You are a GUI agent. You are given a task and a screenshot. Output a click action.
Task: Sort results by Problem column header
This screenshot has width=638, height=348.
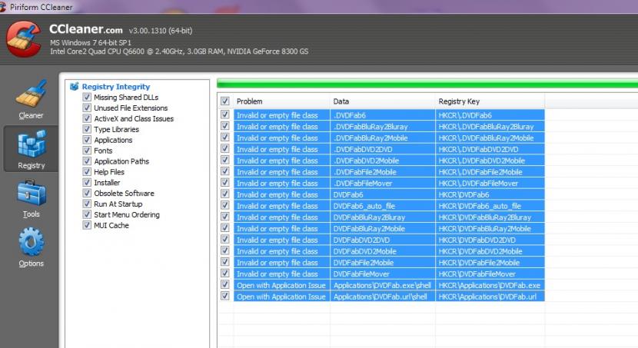coord(281,101)
